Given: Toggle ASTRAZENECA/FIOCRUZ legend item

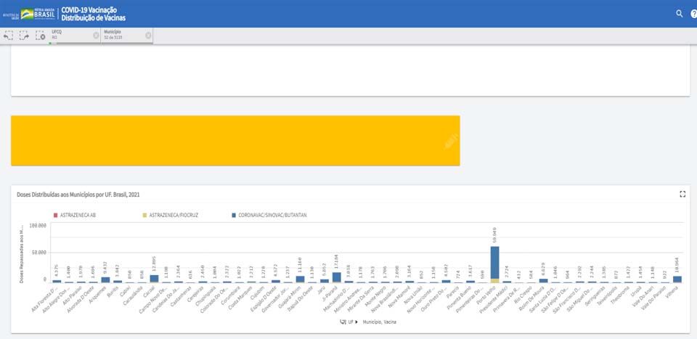Looking at the screenshot, I should coord(174,216).
